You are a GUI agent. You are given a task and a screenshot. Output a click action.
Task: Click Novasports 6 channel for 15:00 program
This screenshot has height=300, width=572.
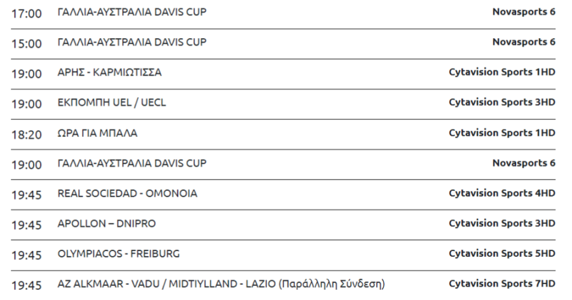coord(524,42)
